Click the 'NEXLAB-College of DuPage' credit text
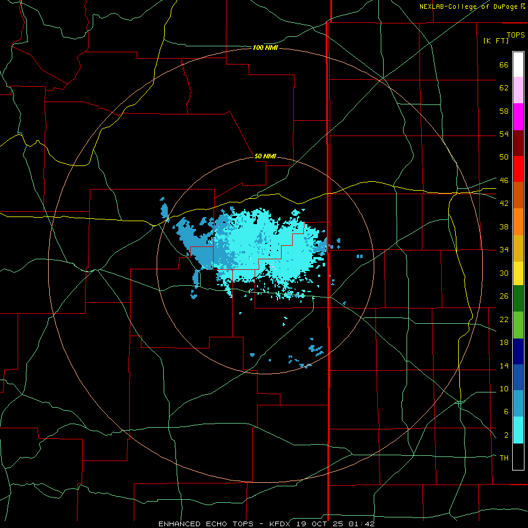This screenshot has width=528, height=528. point(469,6)
